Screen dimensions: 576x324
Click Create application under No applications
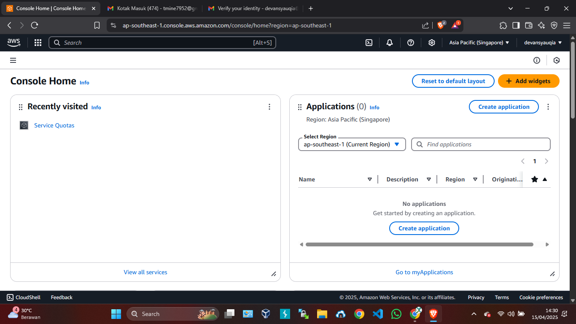(x=424, y=228)
